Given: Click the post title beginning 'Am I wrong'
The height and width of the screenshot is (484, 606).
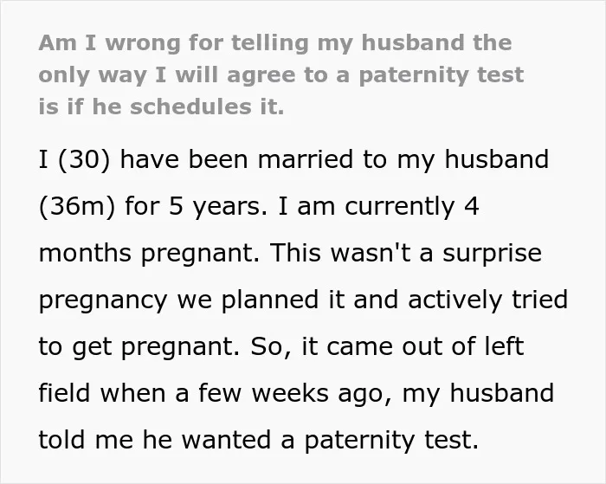Looking at the screenshot, I should (x=281, y=74).
